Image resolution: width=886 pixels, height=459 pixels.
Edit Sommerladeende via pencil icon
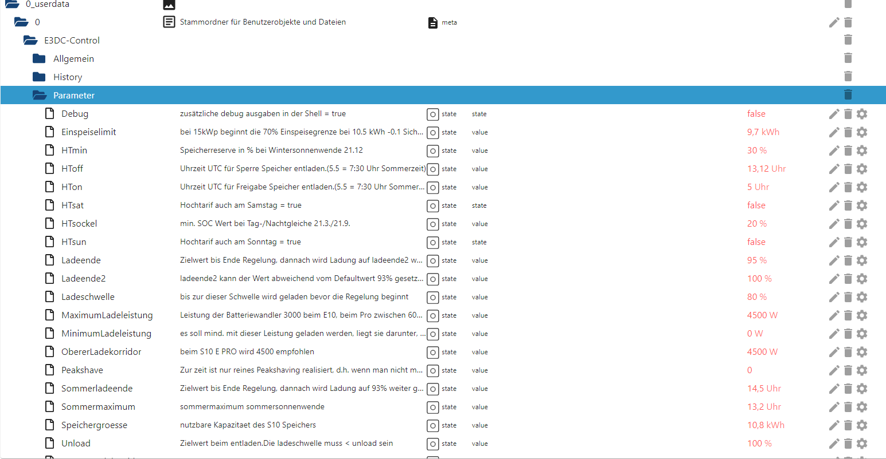click(834, 389)
